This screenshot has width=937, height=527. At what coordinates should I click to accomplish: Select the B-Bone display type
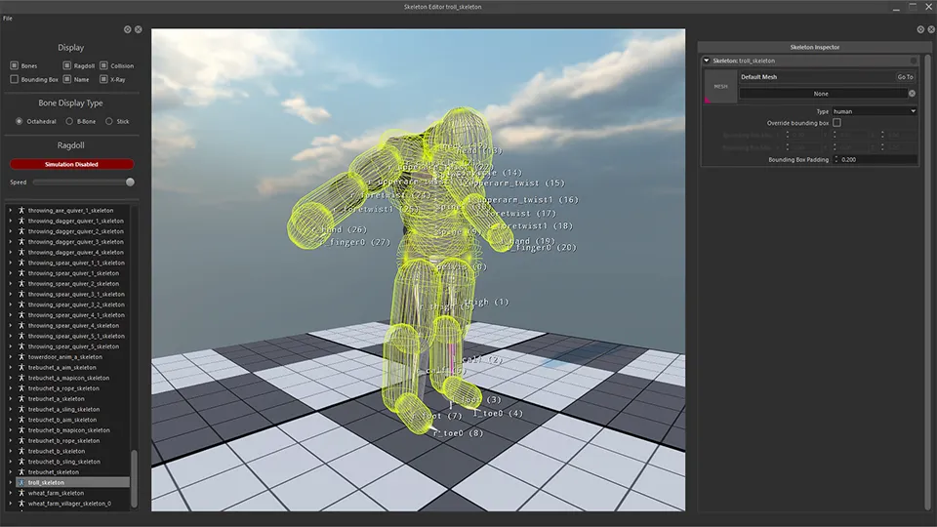69,121
